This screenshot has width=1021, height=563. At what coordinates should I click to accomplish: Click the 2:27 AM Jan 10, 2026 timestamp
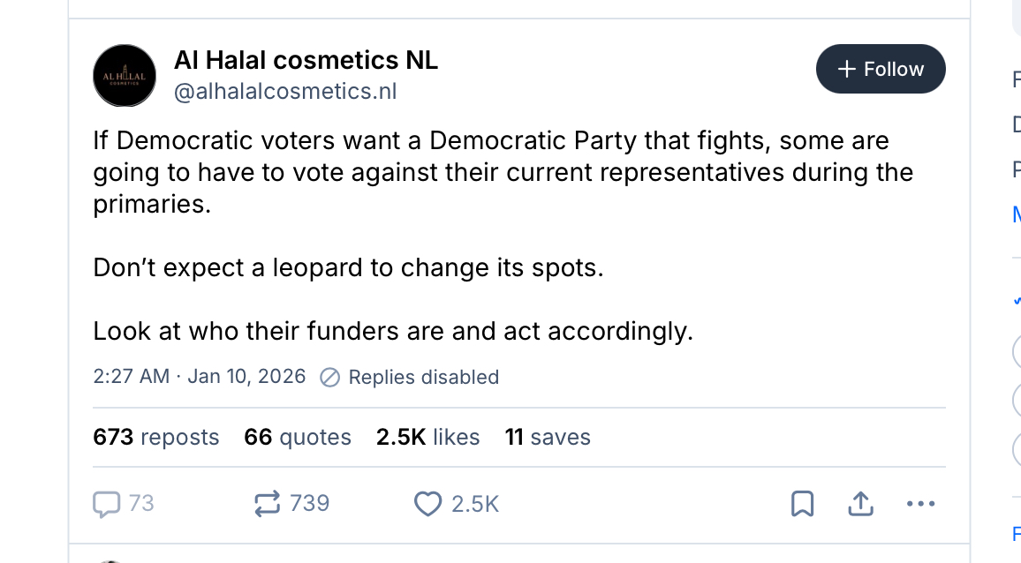coord(200,377)
